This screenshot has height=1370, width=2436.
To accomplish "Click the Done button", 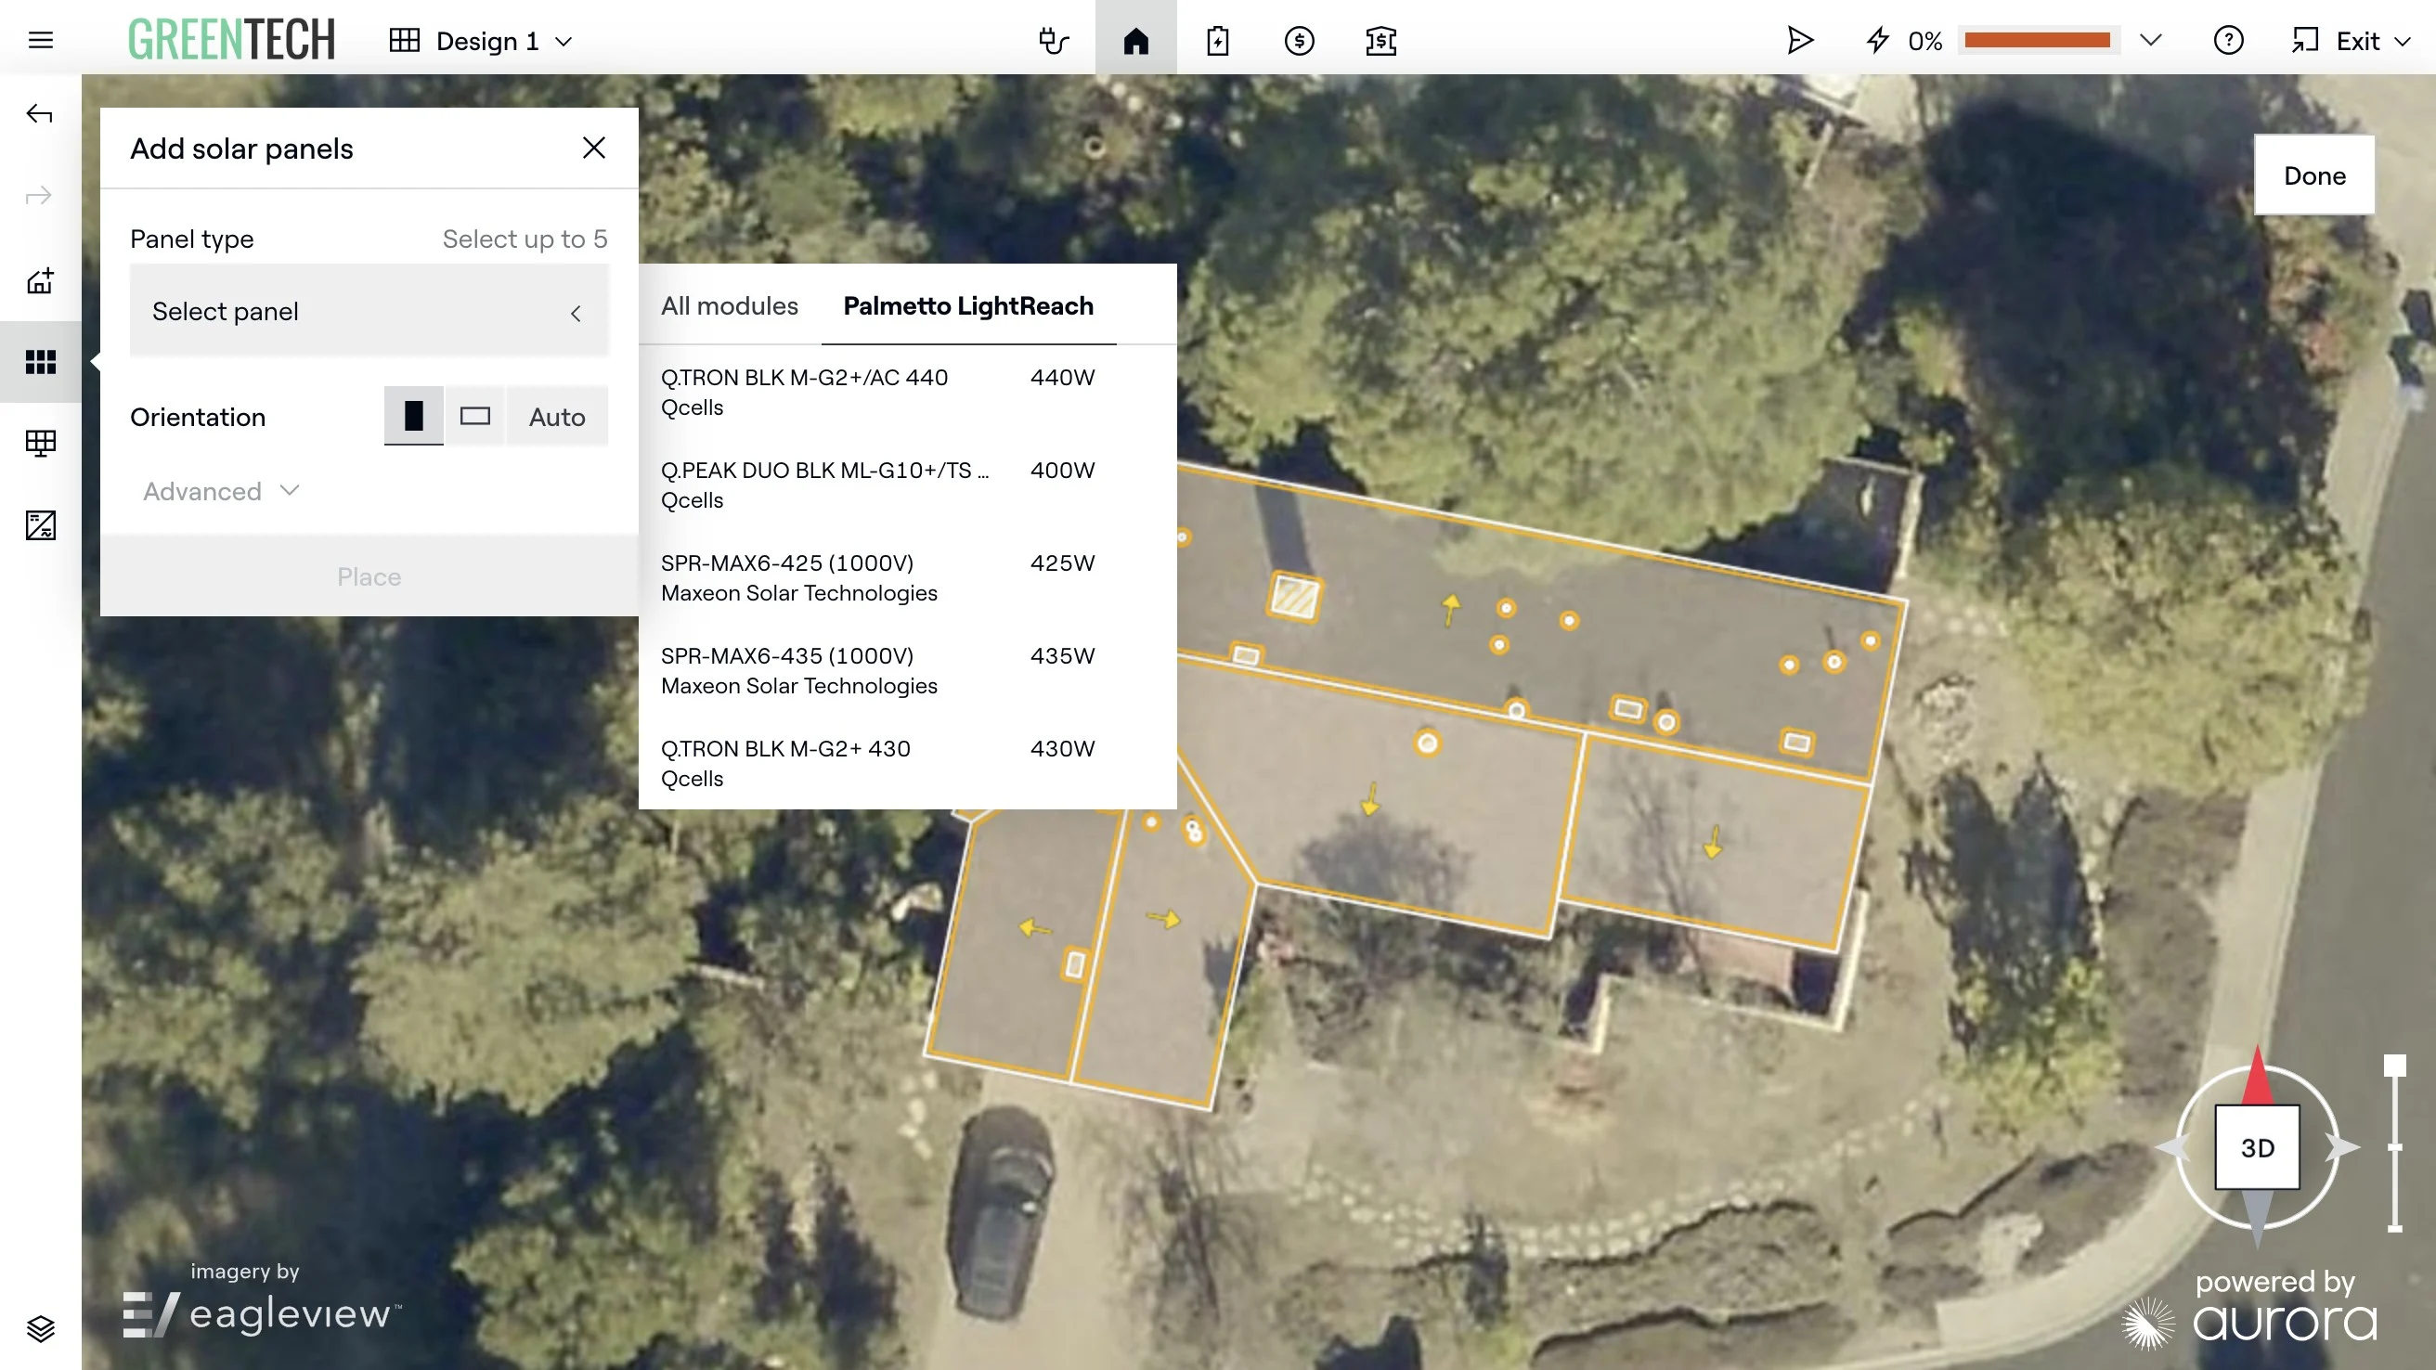I will (x=2314, y=175).
